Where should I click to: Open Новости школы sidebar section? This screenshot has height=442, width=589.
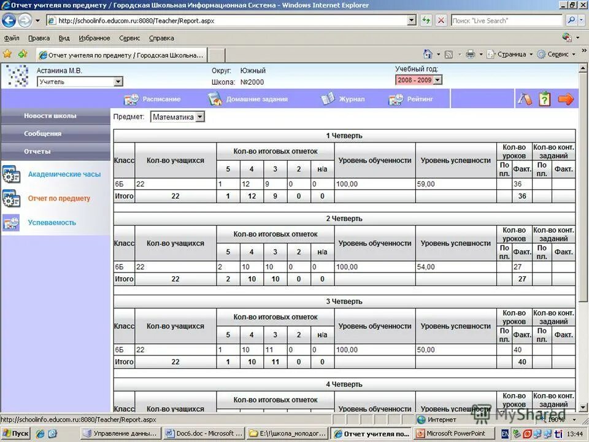pos(56,116)
